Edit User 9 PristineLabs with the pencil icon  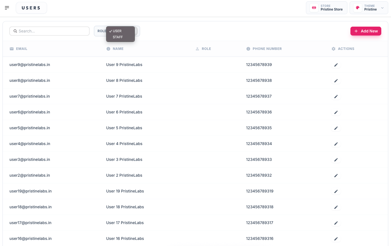tap(336, 65)
